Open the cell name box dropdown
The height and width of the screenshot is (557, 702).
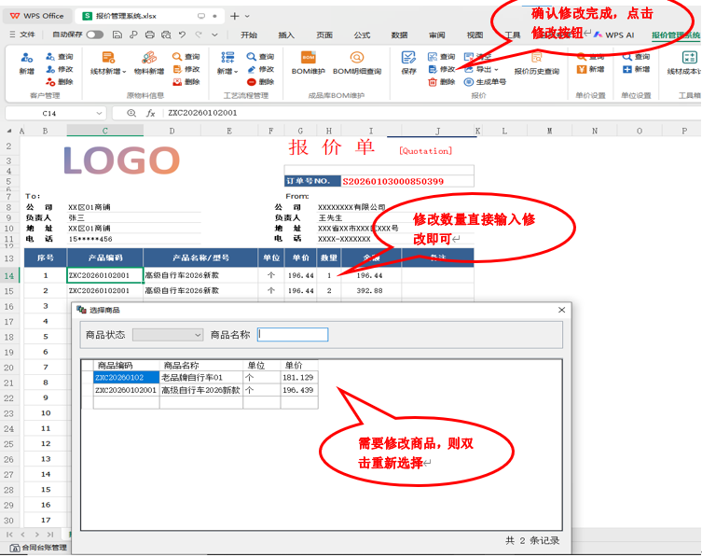click(x=99, y=114)
